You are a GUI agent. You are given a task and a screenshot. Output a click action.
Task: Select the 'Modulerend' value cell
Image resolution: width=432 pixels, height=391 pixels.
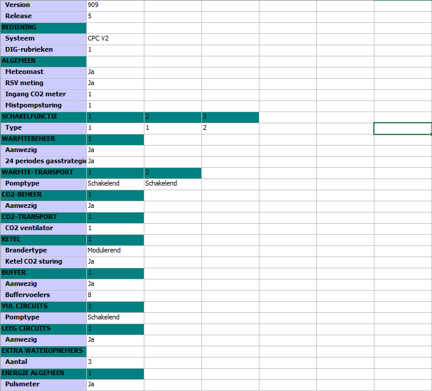114,250
